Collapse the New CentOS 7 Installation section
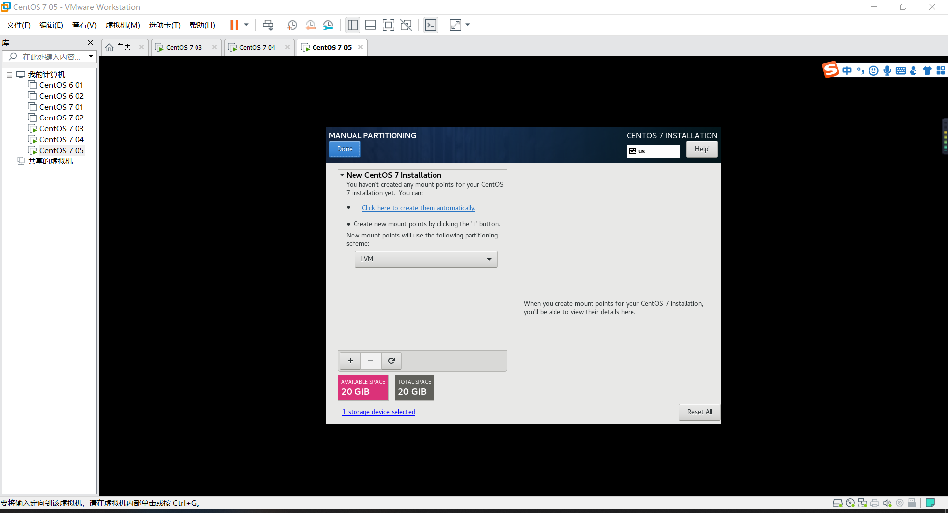Viewport: 948px width, 513px height. [342, 175]
